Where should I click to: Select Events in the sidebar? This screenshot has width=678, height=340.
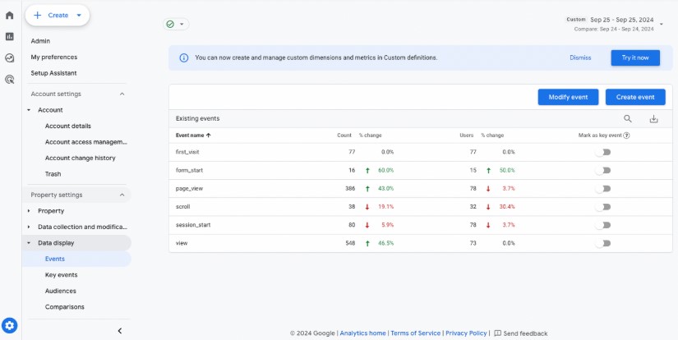point(55,259)
